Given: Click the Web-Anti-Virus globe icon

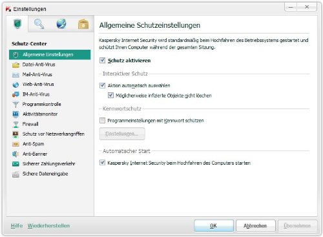Looking at the screenshot, I should click(16, 85).
